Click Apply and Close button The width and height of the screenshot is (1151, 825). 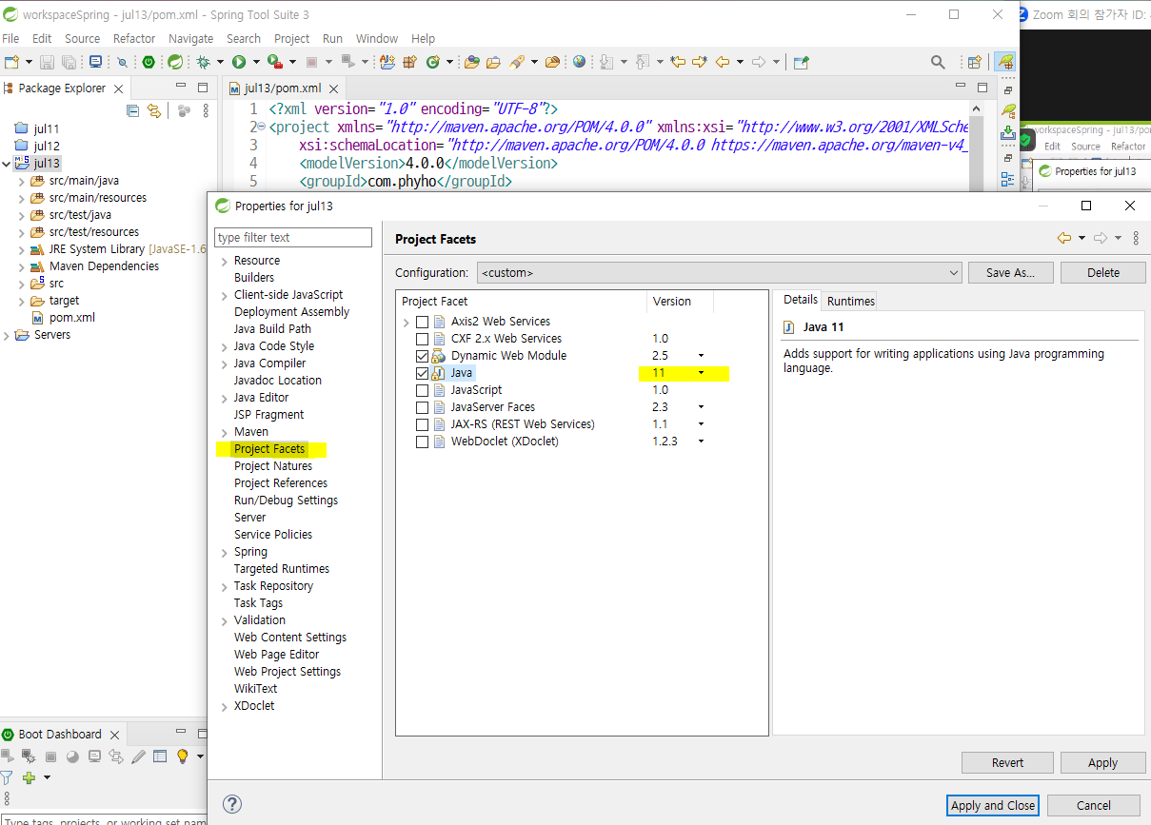coord(993,805)
